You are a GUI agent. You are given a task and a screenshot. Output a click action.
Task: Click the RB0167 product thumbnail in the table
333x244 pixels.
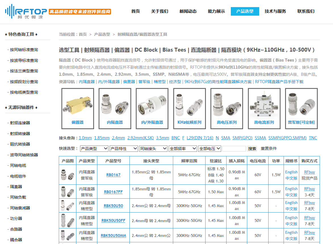[68, 175]
